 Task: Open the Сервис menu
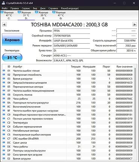(x=26, y=8)
